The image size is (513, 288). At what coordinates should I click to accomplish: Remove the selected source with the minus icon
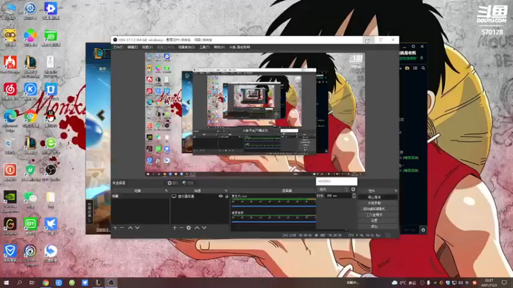click(x=181, y=228)
